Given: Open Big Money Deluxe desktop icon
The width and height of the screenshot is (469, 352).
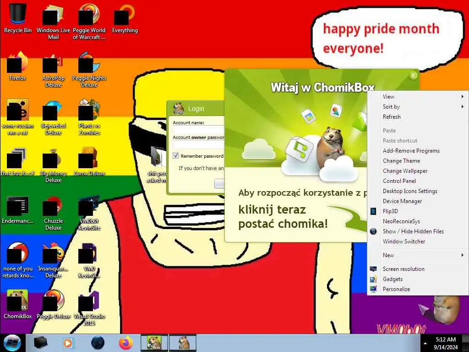Looking at the screenshot, I should [x=53, y=165].
